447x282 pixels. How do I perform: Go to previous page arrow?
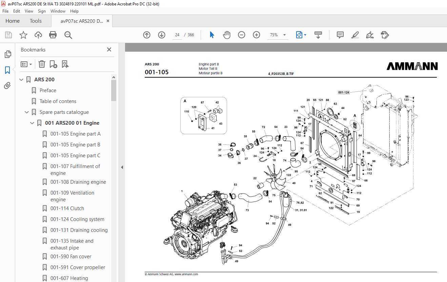pyautogui.click(x=147, y=35)
